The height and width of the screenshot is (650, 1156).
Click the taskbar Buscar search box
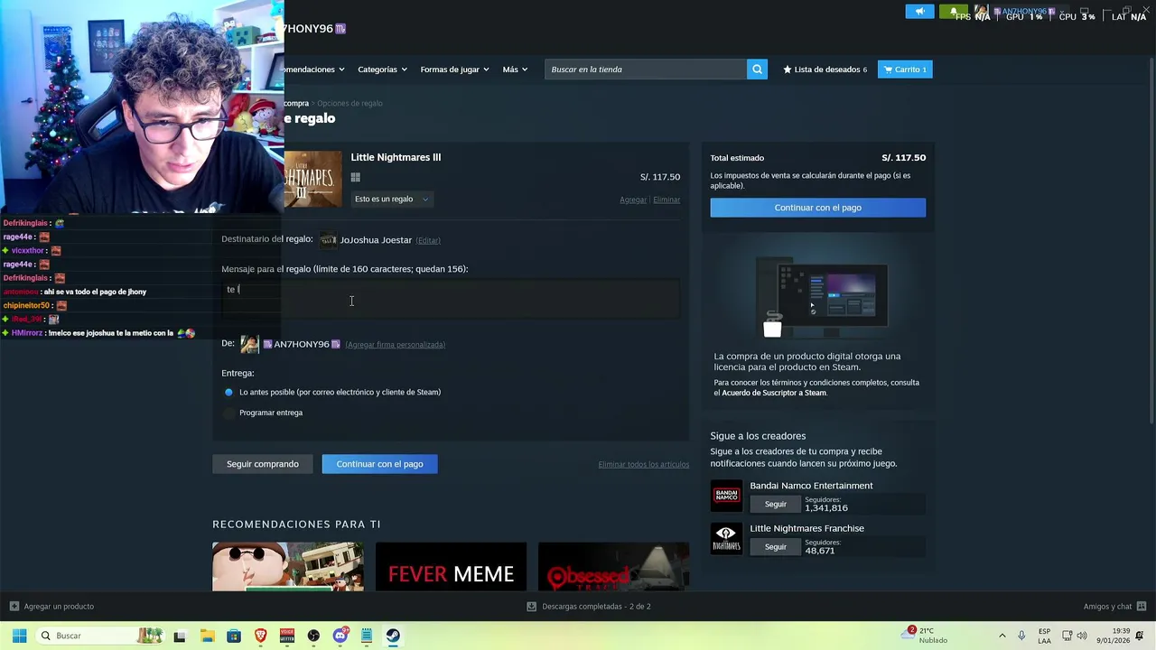click(99, 636)
